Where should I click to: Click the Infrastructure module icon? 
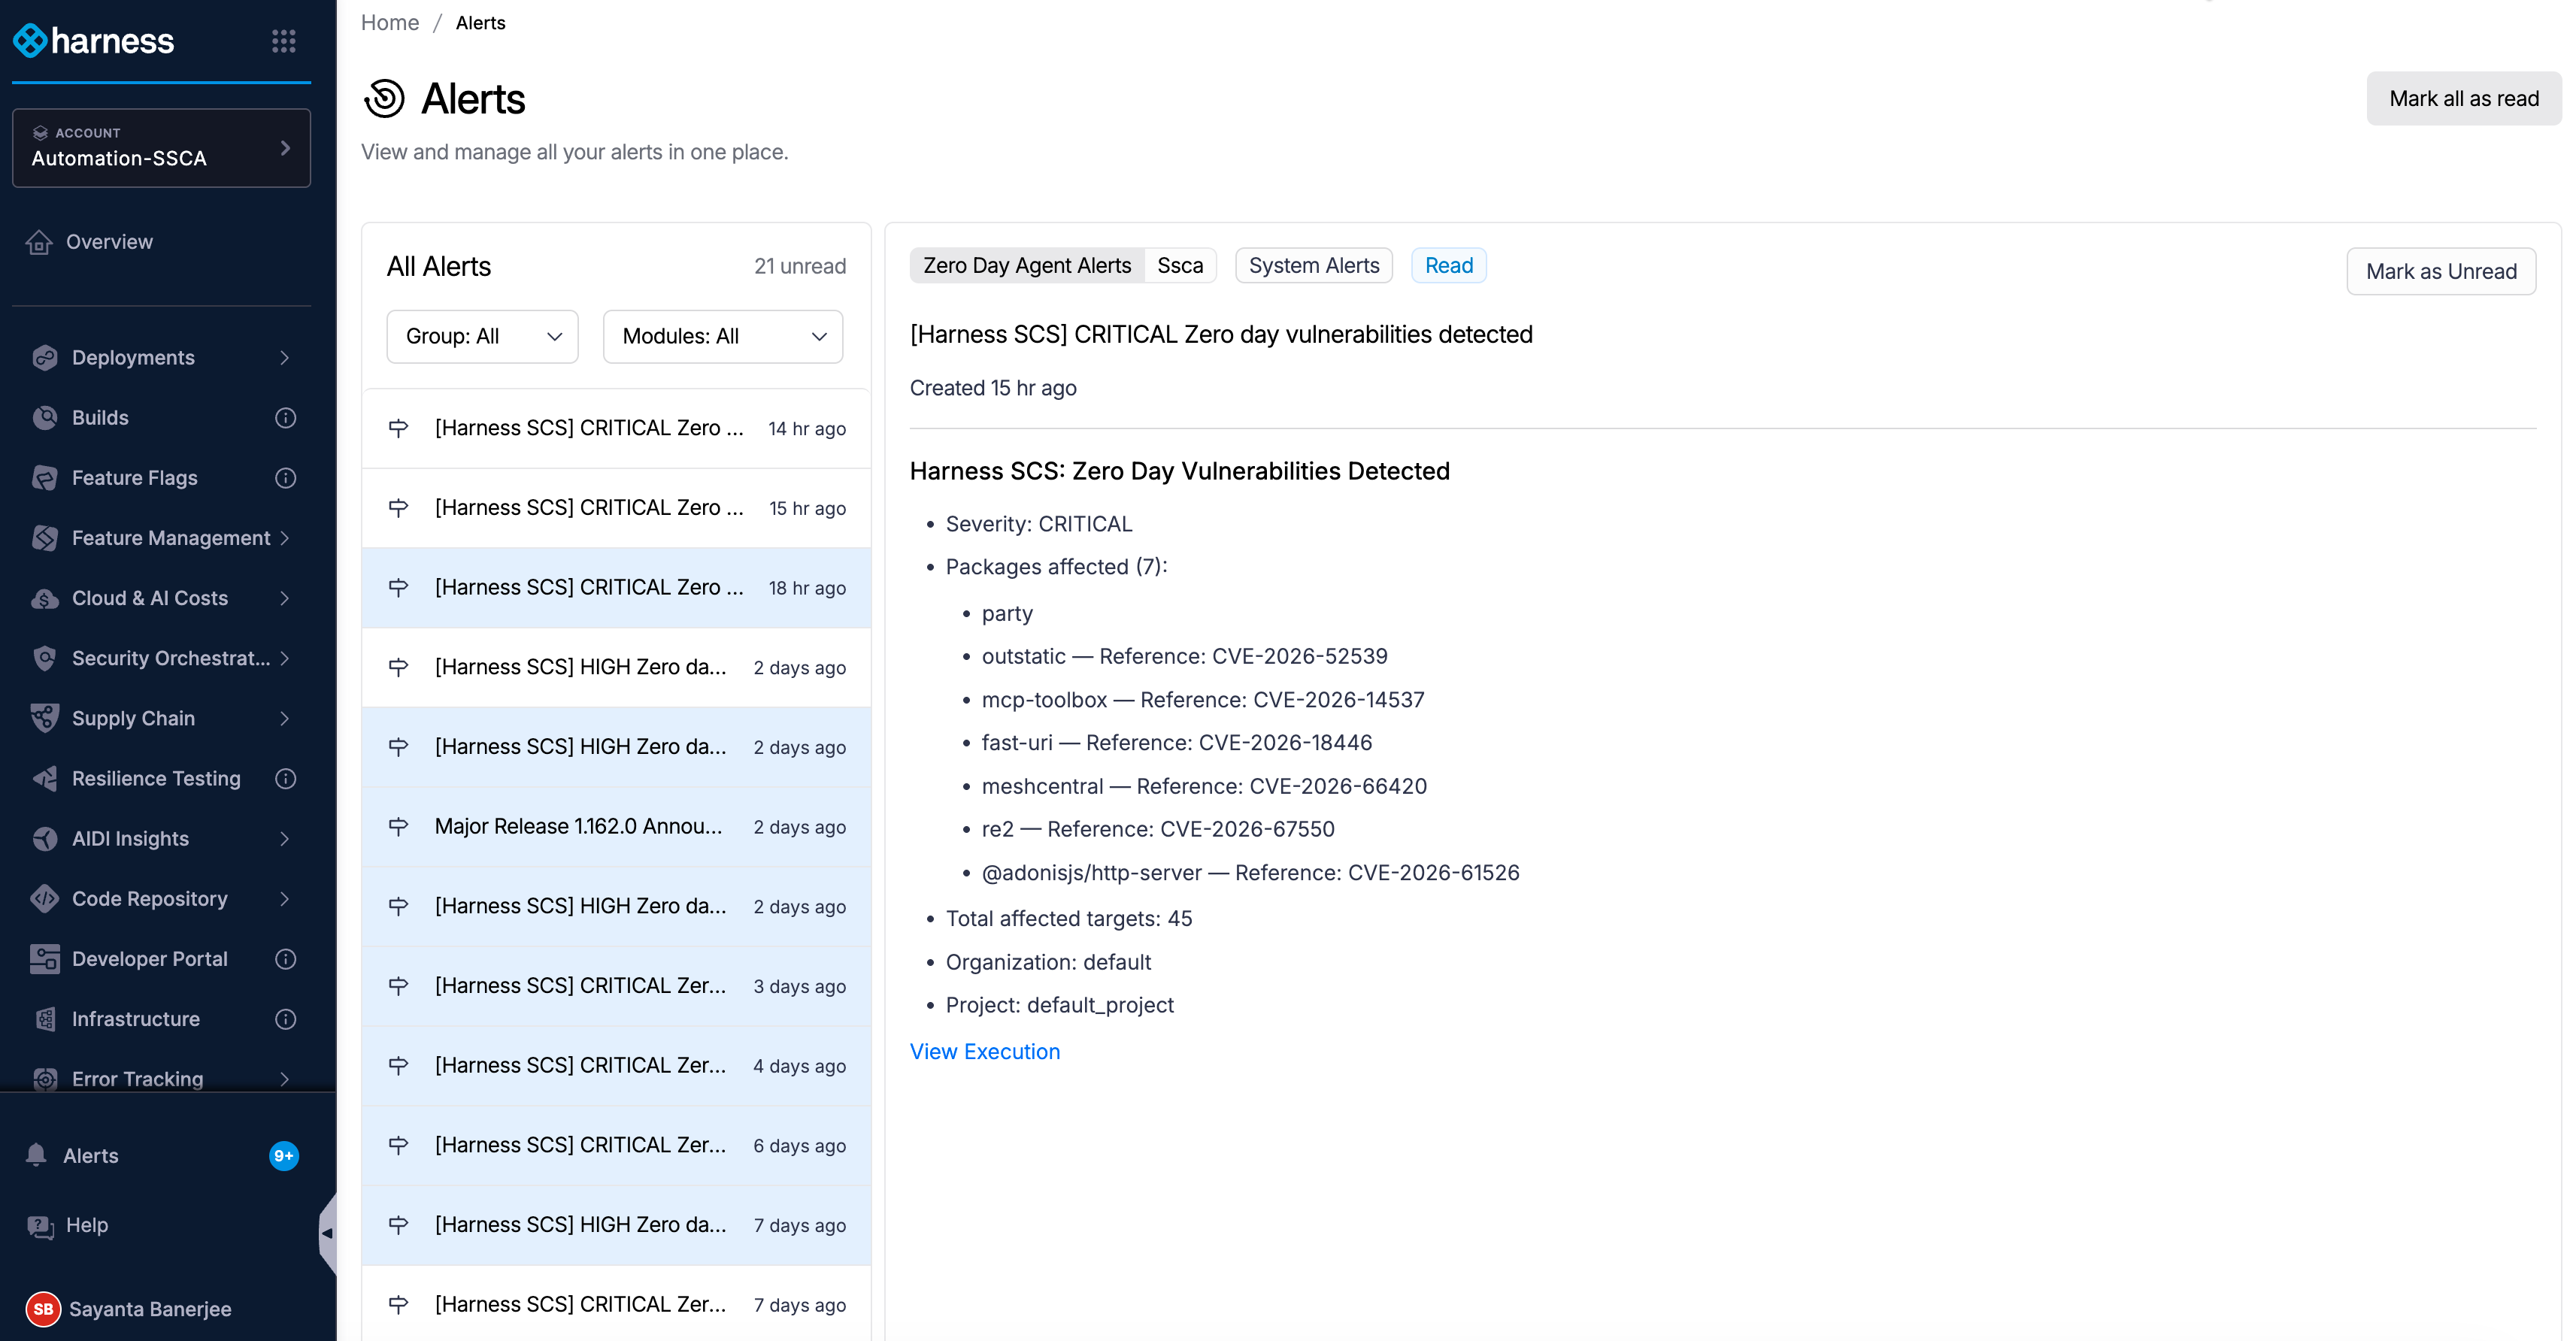point(45,1019)
